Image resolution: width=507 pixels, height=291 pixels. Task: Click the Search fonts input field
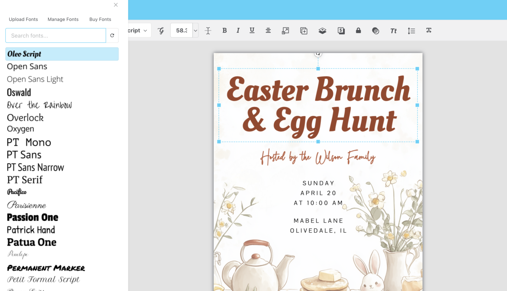(x=56, y=36)
